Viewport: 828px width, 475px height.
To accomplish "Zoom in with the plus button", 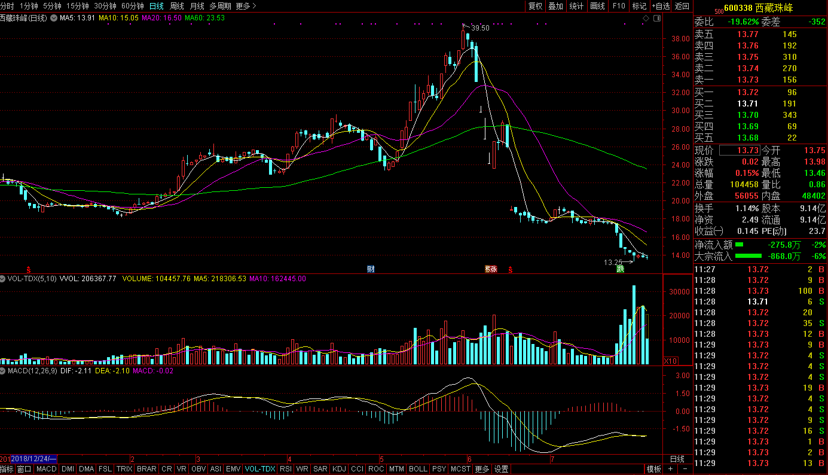I will tap(670, 469).
